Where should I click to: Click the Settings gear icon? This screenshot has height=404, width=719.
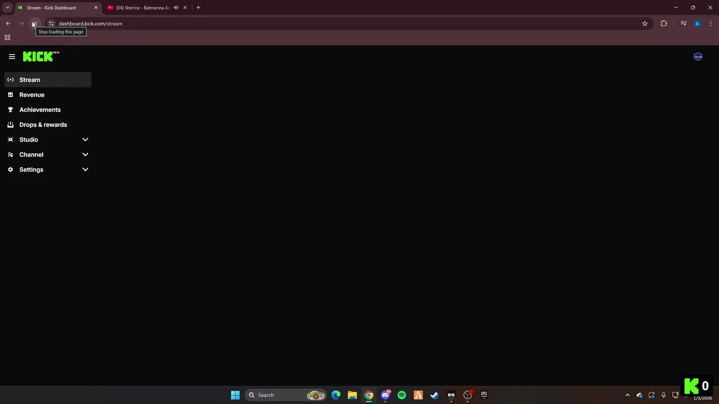coord(10,169)
